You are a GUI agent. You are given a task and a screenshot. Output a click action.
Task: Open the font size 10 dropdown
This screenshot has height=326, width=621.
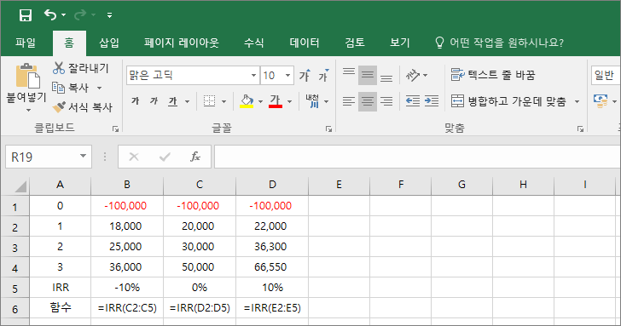pos(288,75)
